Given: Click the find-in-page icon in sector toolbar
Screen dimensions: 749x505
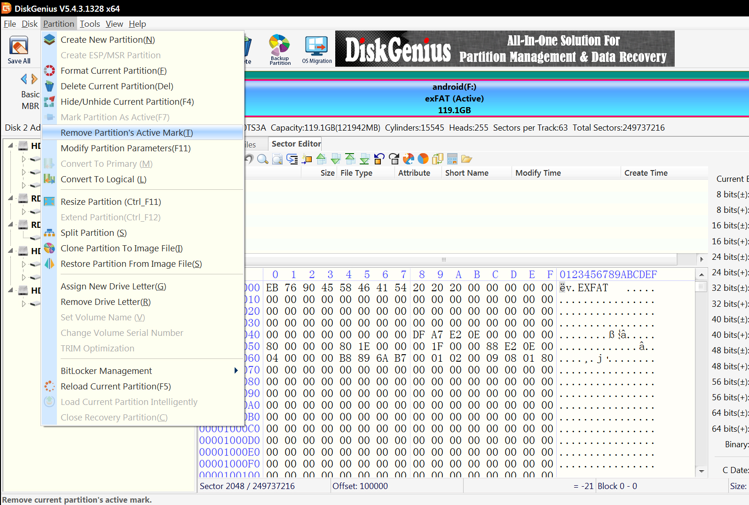Looking at the screenshot, I should (x=277, y=159).
